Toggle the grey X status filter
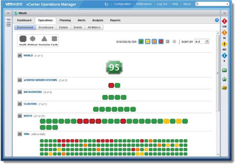This screenshot has width=237, height=166. pos(174,41)
